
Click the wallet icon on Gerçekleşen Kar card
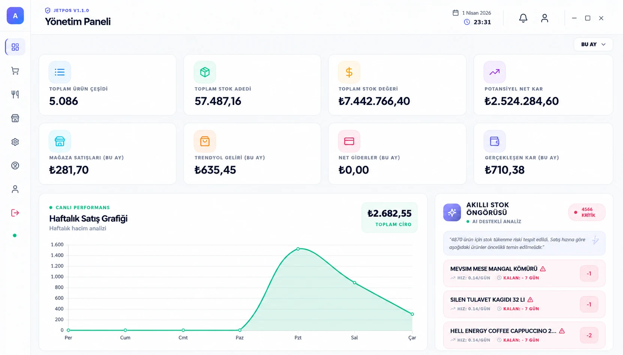(x=495, y=141)
